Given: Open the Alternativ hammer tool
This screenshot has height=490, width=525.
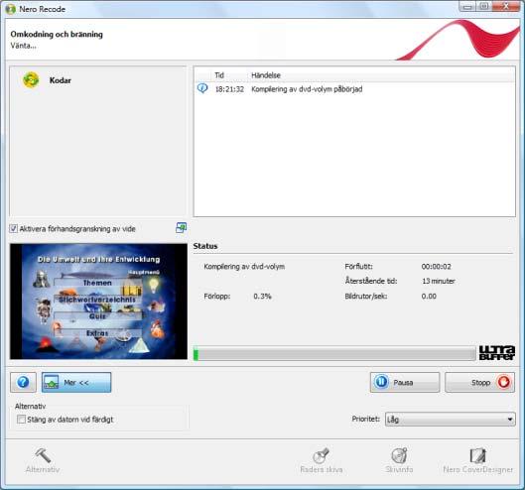Looking at the screenshot, I should pyautogui.click(x=43, y=460).
